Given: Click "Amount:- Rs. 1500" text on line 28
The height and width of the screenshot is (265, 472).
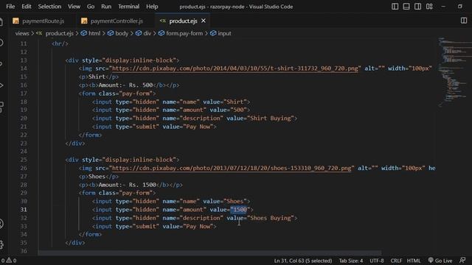Looking at the screenshot, I should (128, 185).
